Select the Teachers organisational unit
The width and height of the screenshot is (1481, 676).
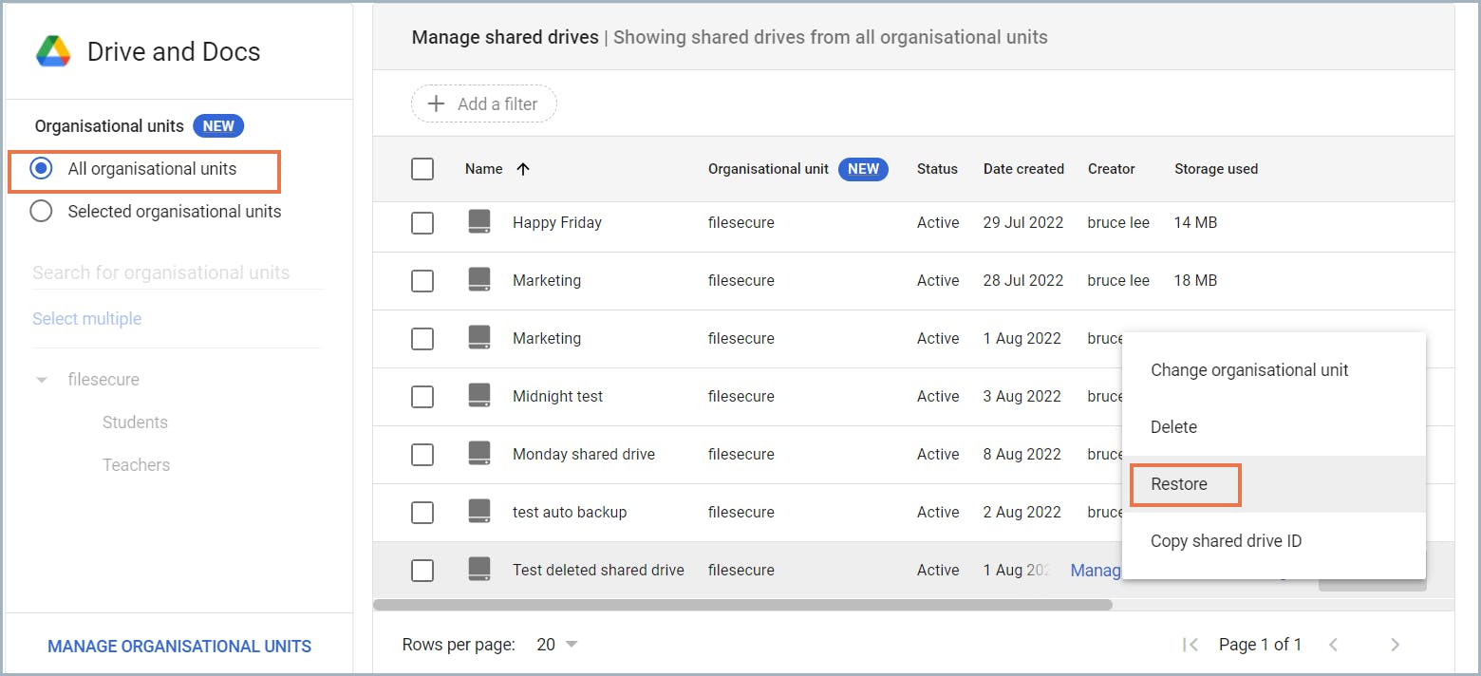137,465
